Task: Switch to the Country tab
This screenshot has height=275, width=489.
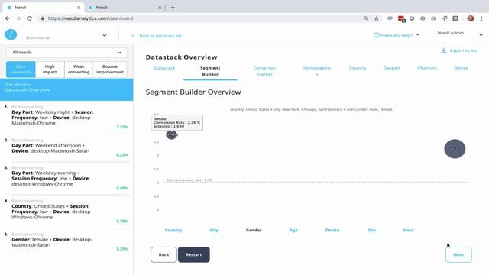Action: [358, 68]
